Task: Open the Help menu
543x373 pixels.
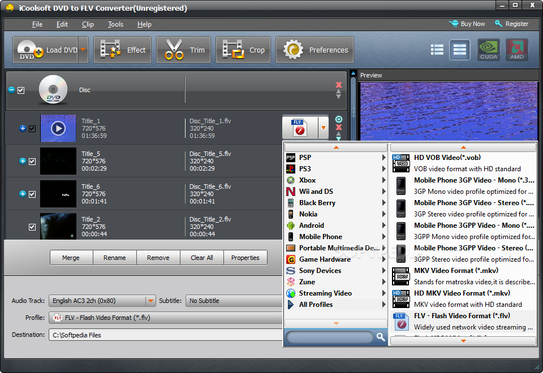Action: (x=144, y=24)
